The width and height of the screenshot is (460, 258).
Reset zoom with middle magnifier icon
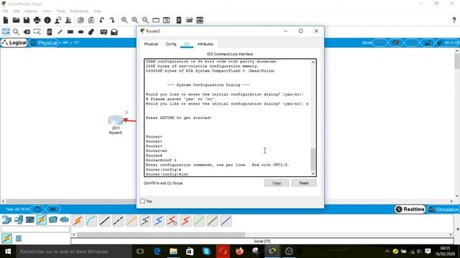[135, 20]
